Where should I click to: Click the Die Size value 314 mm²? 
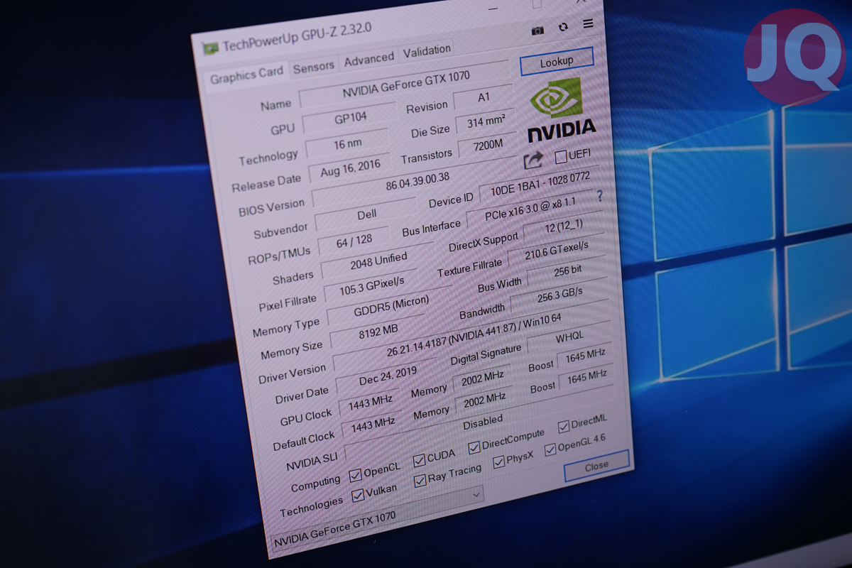tap(486, 122)
